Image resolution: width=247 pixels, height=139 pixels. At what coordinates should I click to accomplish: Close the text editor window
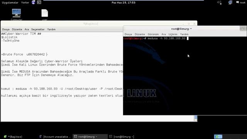pyautogui.click(x=195, y=24)
